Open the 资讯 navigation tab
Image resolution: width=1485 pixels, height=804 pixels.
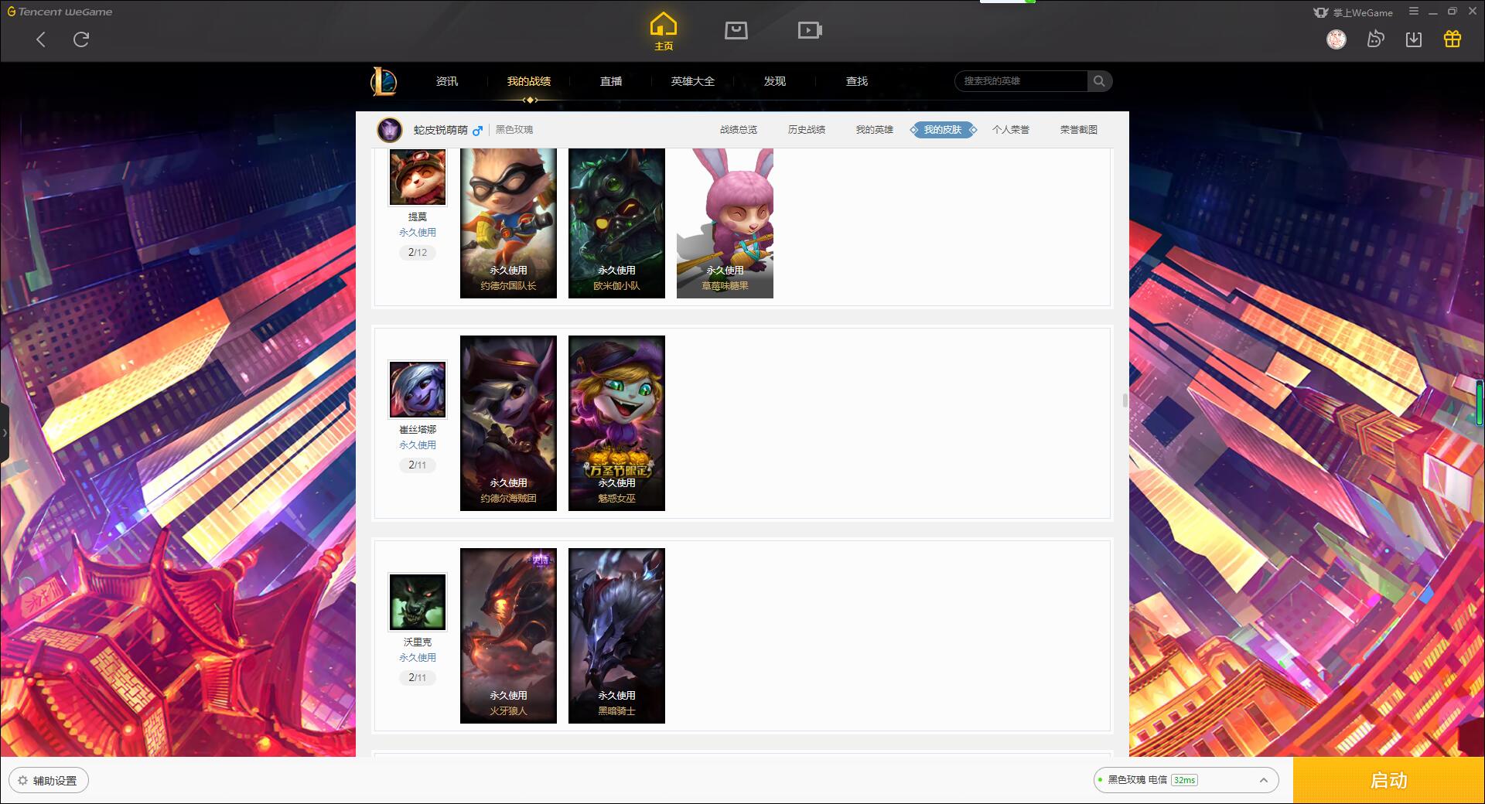(x=446, y=81)
